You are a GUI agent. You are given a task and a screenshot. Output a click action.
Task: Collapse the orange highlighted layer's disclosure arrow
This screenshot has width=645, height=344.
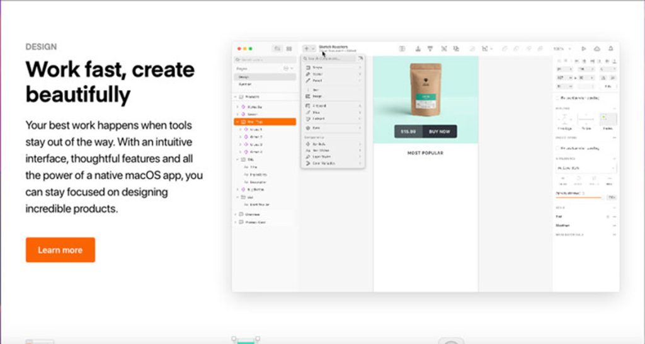coord(237,122)
